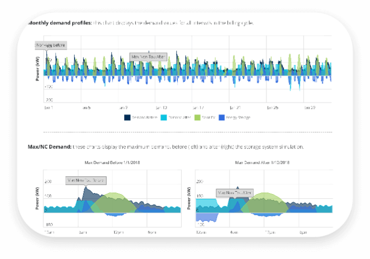Click the Demand Before dark navy legend swatch
The width and height of the screenshot is (370, 259).
pyautogui.click(x=128, y=117)
